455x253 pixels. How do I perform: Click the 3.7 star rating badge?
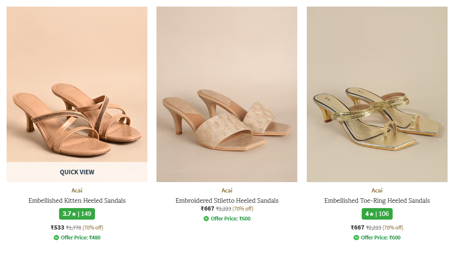click(77, 214)
